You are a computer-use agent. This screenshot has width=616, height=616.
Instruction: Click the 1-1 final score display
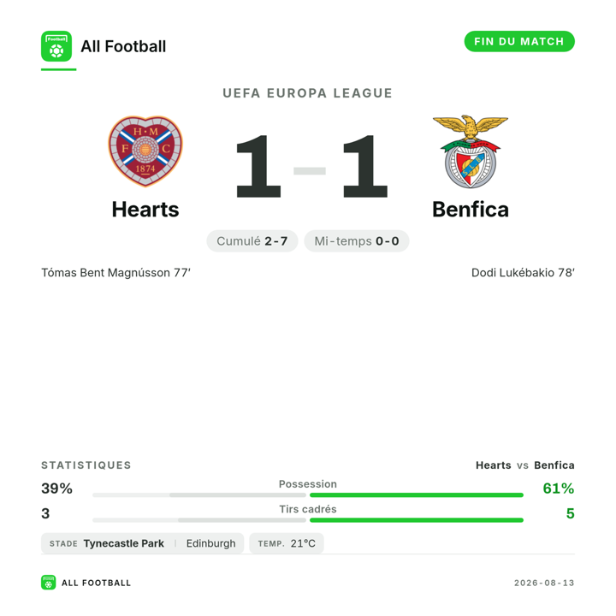click(311, 166)
